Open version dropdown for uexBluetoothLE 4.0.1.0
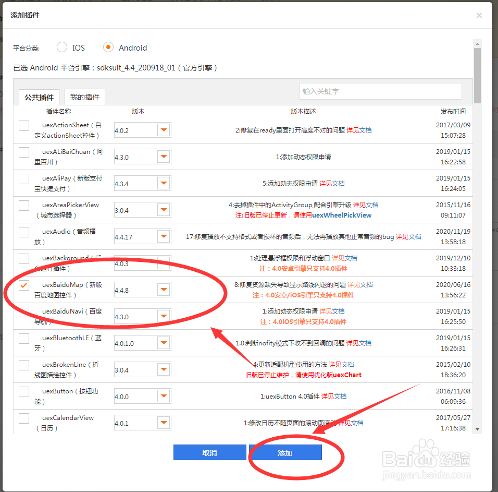This screenshot has width=498, height=492. point(164,343)
